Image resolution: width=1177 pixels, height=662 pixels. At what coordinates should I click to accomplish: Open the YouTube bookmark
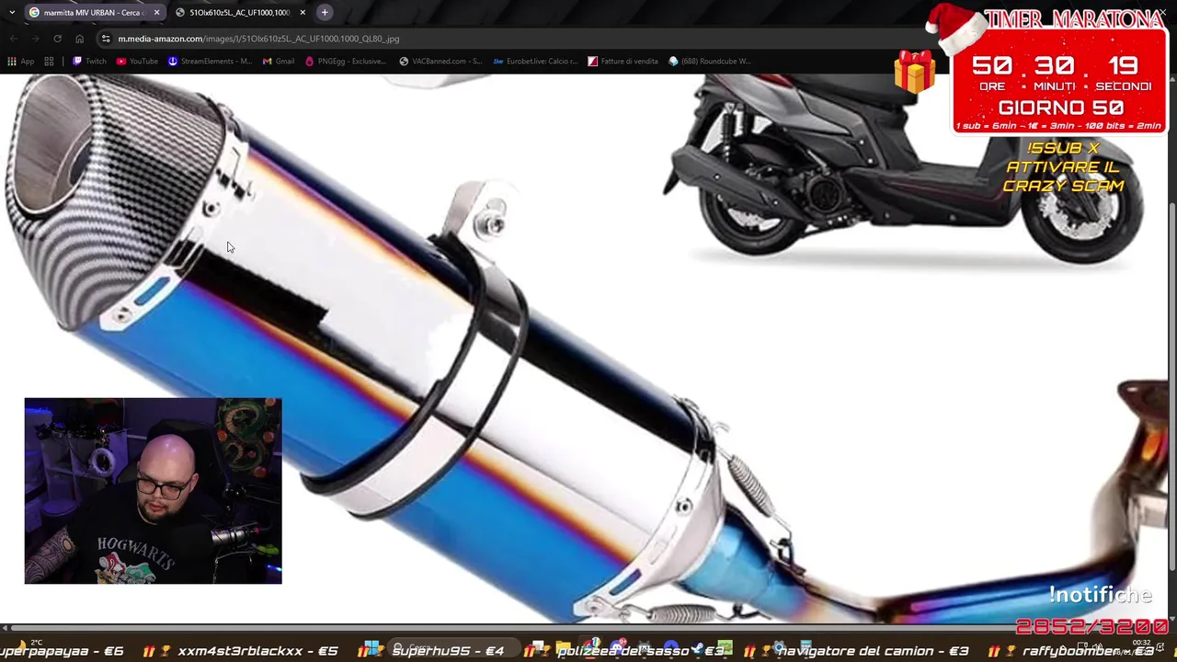pos(137,62)
